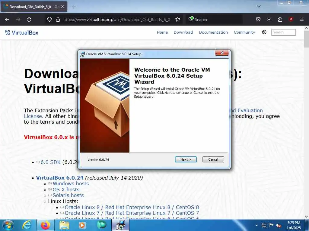Screen dimensions: 309x231
Task: Click the site padlock security icon
Action: pos(58,20)
